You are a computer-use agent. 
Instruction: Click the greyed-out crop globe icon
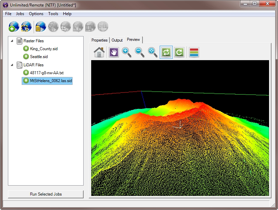(x=65, y=26)
